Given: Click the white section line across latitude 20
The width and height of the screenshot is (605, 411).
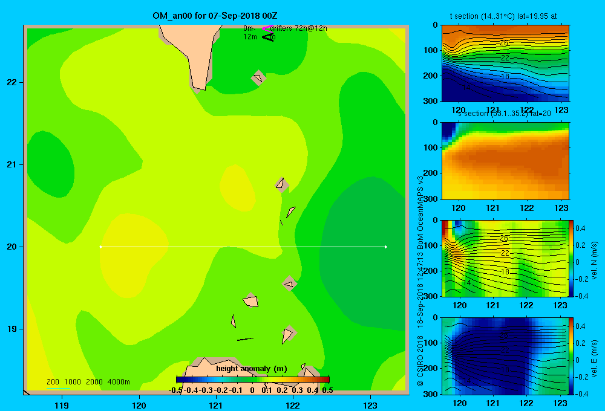Looking at the screenshot, I should pos(243,247).
